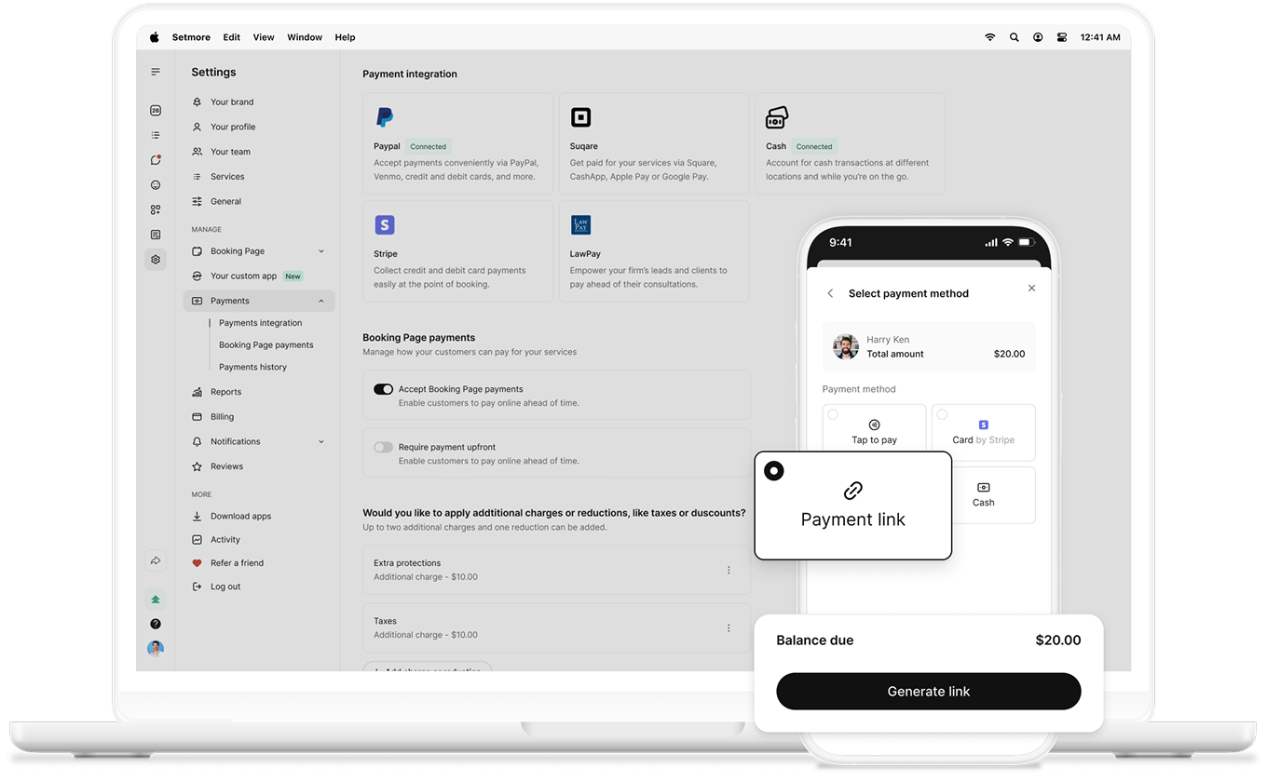Screen dimensions: 1267x782
Task: Open the Setmore menu in menu bar
Action: coord(191,37)
